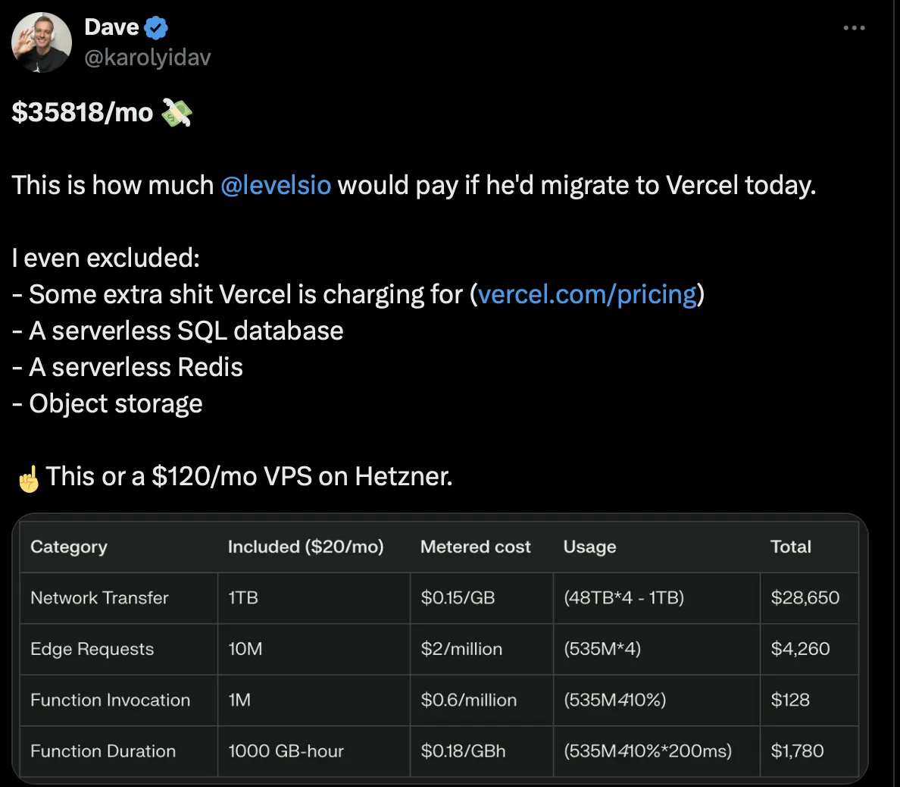Open the pricing table image
900x787 pixels.
[x=439, y=648]
